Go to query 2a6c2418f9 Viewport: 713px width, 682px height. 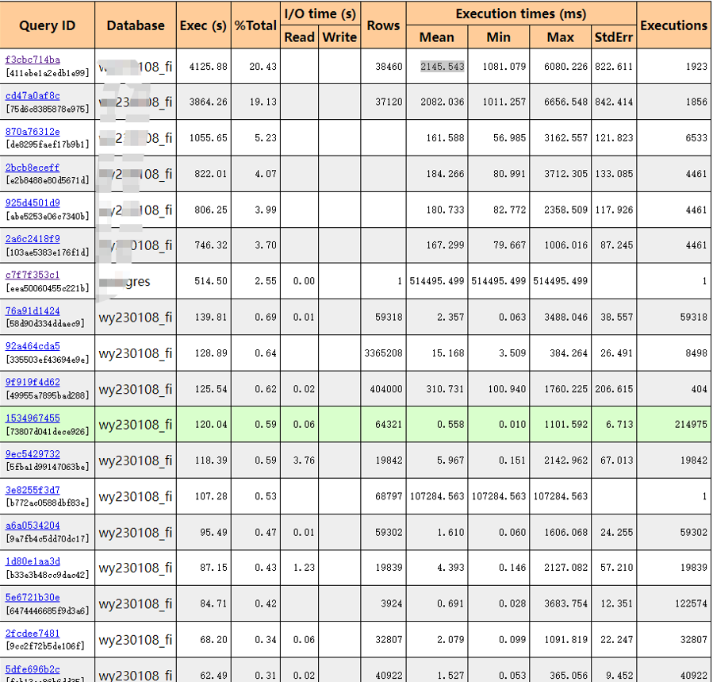[33, 239]
